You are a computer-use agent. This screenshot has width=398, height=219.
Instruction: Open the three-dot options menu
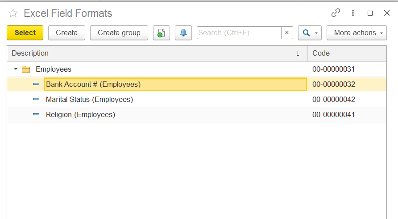click(353, 13)
